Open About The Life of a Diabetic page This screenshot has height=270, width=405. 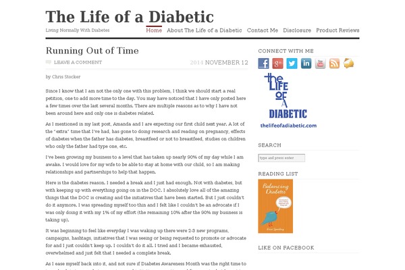[x=205, y=30]
